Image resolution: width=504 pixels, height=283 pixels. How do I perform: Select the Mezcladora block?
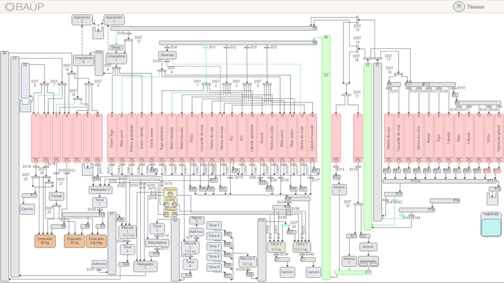(157, 243)
